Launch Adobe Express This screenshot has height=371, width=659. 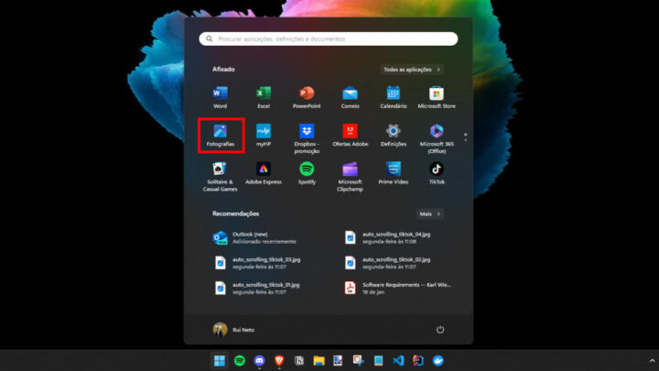(264, 173)
